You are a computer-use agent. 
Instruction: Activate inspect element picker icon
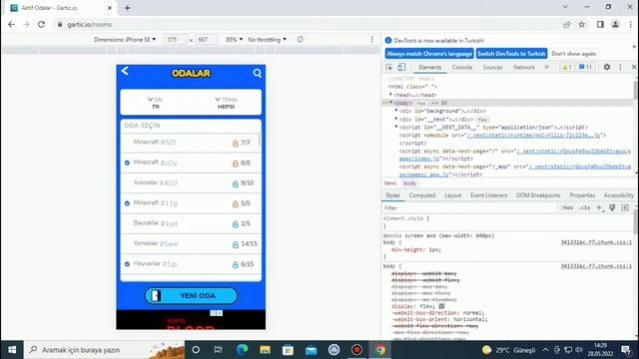[389, 67]
